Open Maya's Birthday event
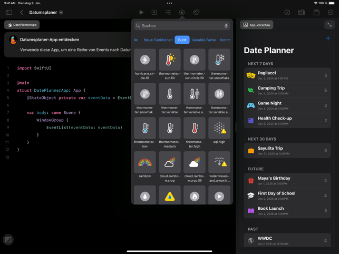Screen dimensions: 339x254 [287, 181]
